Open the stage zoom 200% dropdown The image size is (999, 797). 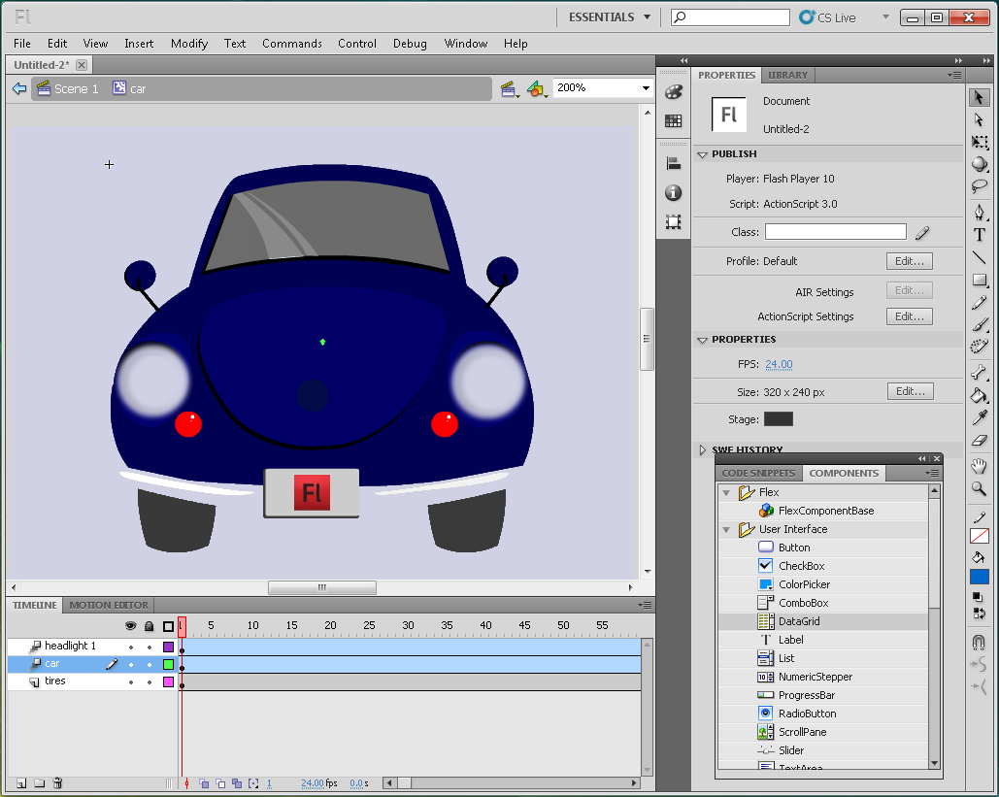pos(646,88)
